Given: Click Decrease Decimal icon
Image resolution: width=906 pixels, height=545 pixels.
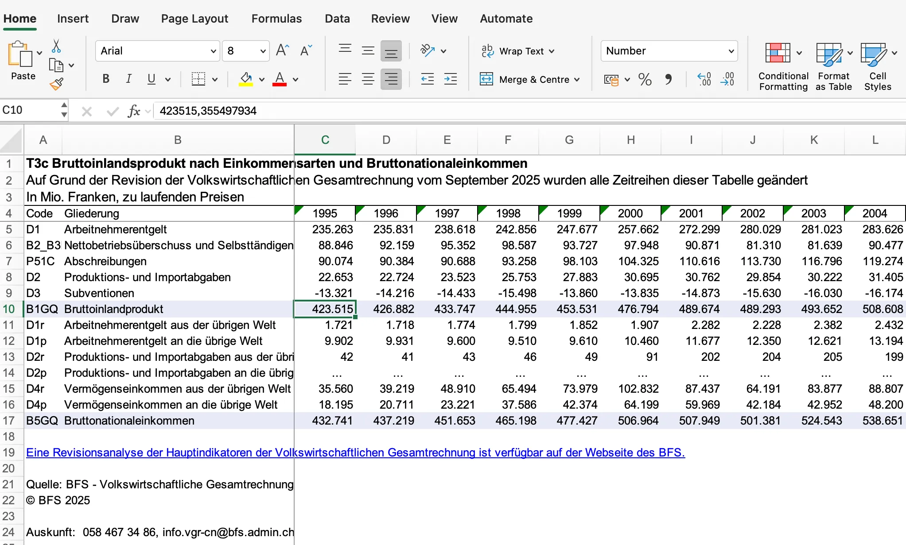Looking at the screenshot, I should [727, 80].
